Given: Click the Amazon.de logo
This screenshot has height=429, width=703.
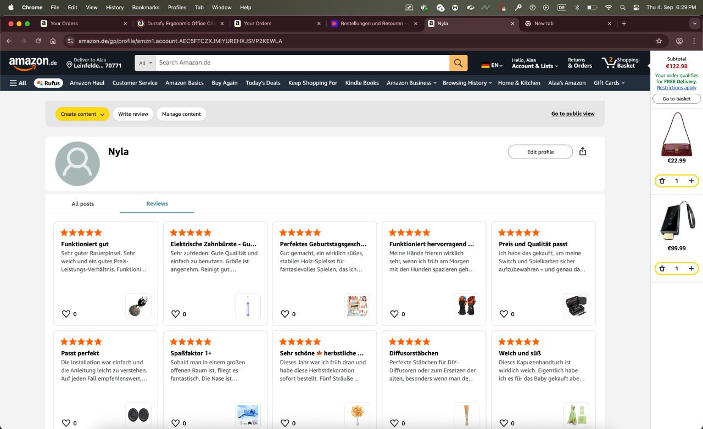Looking at the screenshot, I should [x=33, y=63].
